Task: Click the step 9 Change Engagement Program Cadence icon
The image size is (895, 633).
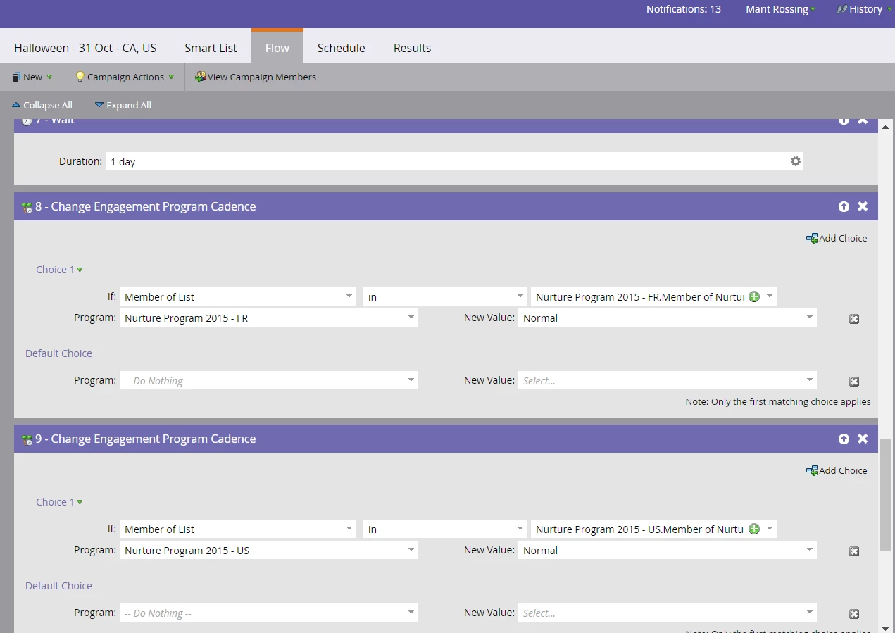Action: click(27, 439)
